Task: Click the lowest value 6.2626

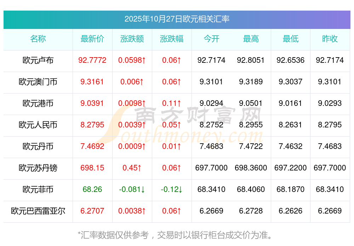Action: click(291, 211)
